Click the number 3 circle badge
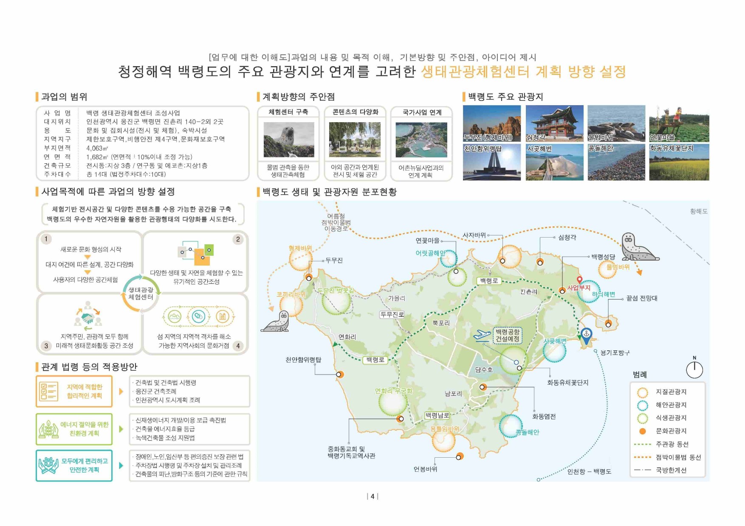The height and width of the screenshot is (526, 745). pyautogui.click(x=46, y=346)
